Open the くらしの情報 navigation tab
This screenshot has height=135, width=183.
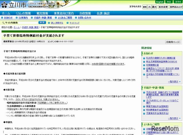23,13
